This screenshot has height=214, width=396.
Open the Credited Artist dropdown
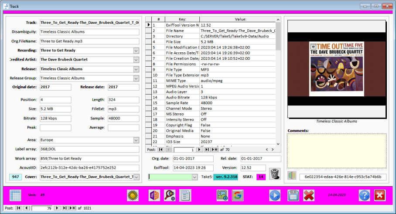(136, 60)
